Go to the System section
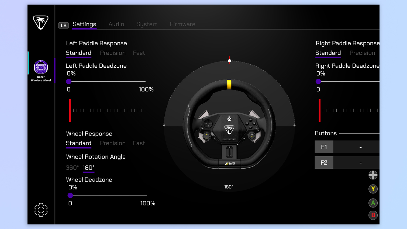The image size is (407, 229). click(x=147, y=24)
